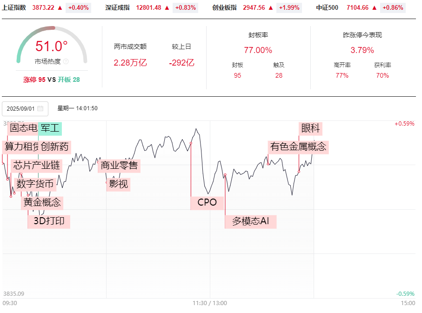Select the 中证500 index label

(x=327, y=7)
